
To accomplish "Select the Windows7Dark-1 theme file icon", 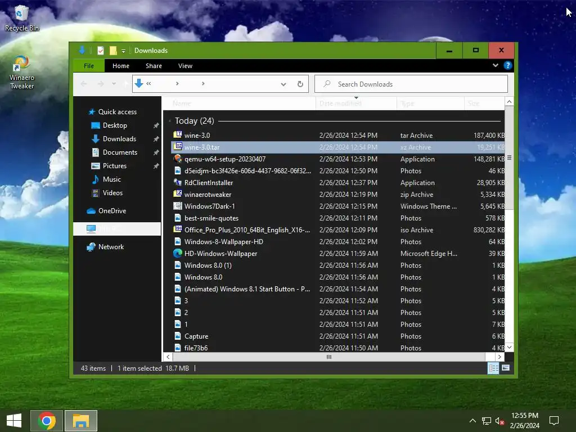I will point(178,206).
